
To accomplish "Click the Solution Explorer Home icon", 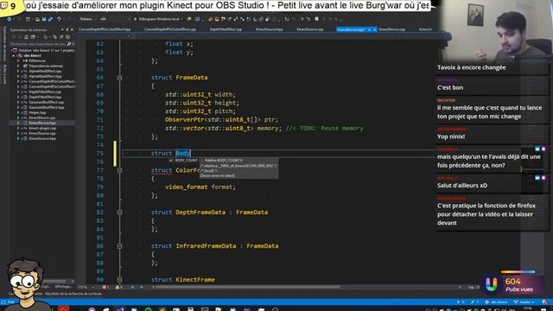I will click(x=26, y=37).
